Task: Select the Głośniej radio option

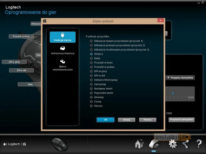Action: coord(91,97)
